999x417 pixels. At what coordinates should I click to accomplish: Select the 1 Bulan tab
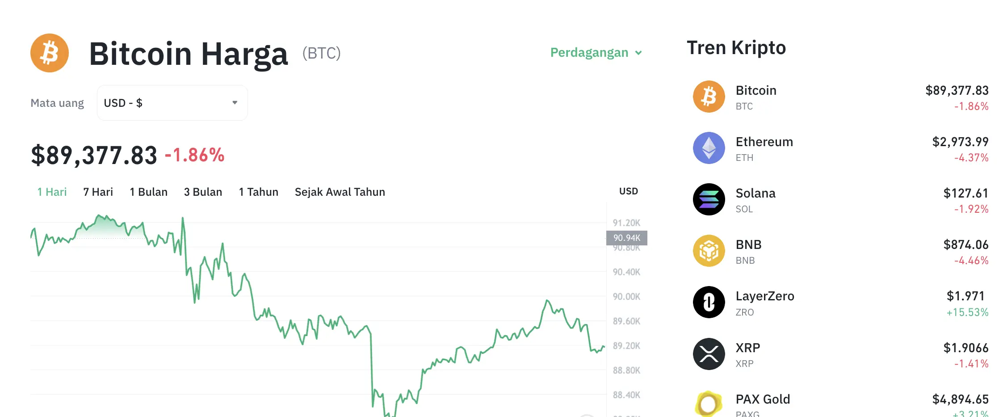coord(149,192)
